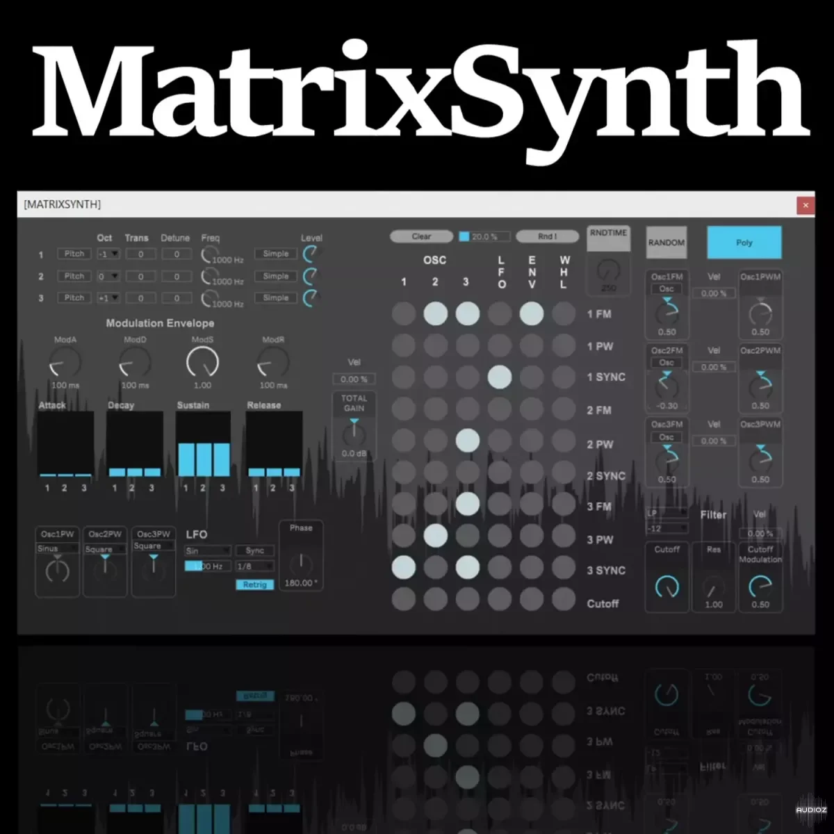Click the Osc1FM knob
The image size is (834, 834).
coord(667,312)
